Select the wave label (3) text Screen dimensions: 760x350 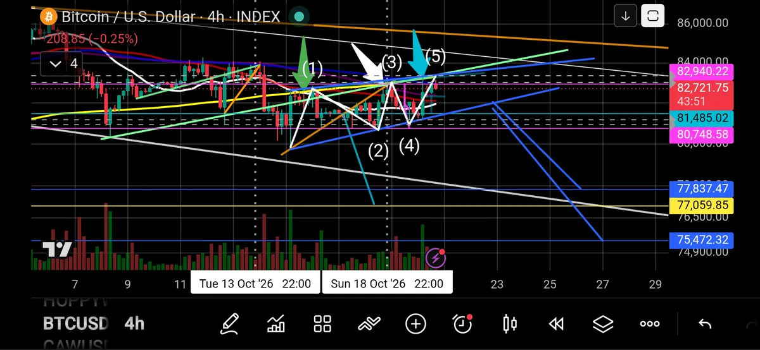coord(392,62)
